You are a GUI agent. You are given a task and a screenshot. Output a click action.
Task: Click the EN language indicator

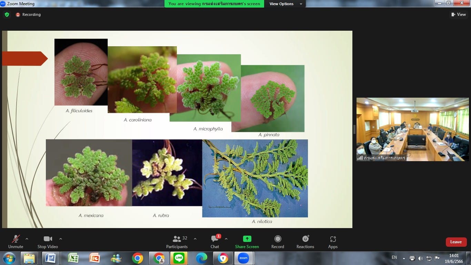pos(394,257)
